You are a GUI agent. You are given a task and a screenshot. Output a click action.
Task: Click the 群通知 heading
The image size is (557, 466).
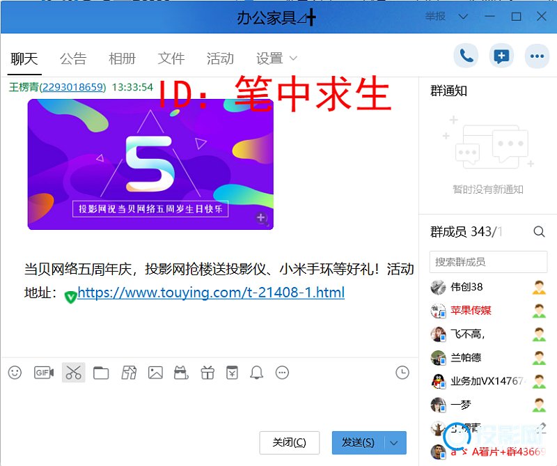448,91
